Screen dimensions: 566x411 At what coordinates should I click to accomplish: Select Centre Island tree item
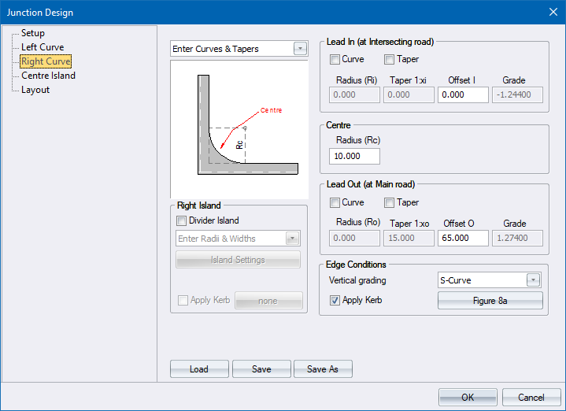(48, 76)
